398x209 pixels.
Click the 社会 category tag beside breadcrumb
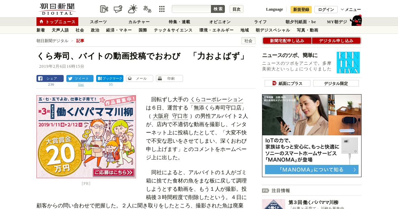click(x=248, y=41)
